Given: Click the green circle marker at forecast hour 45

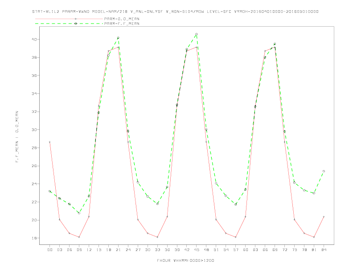Looking at the screenshot, I should (x=197, y=34).
